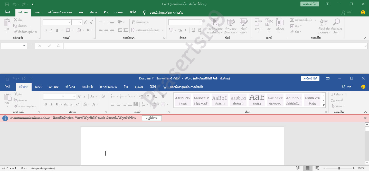Open the Excel number format dropdown
This screenshot has height=171, width=369.
200,22
